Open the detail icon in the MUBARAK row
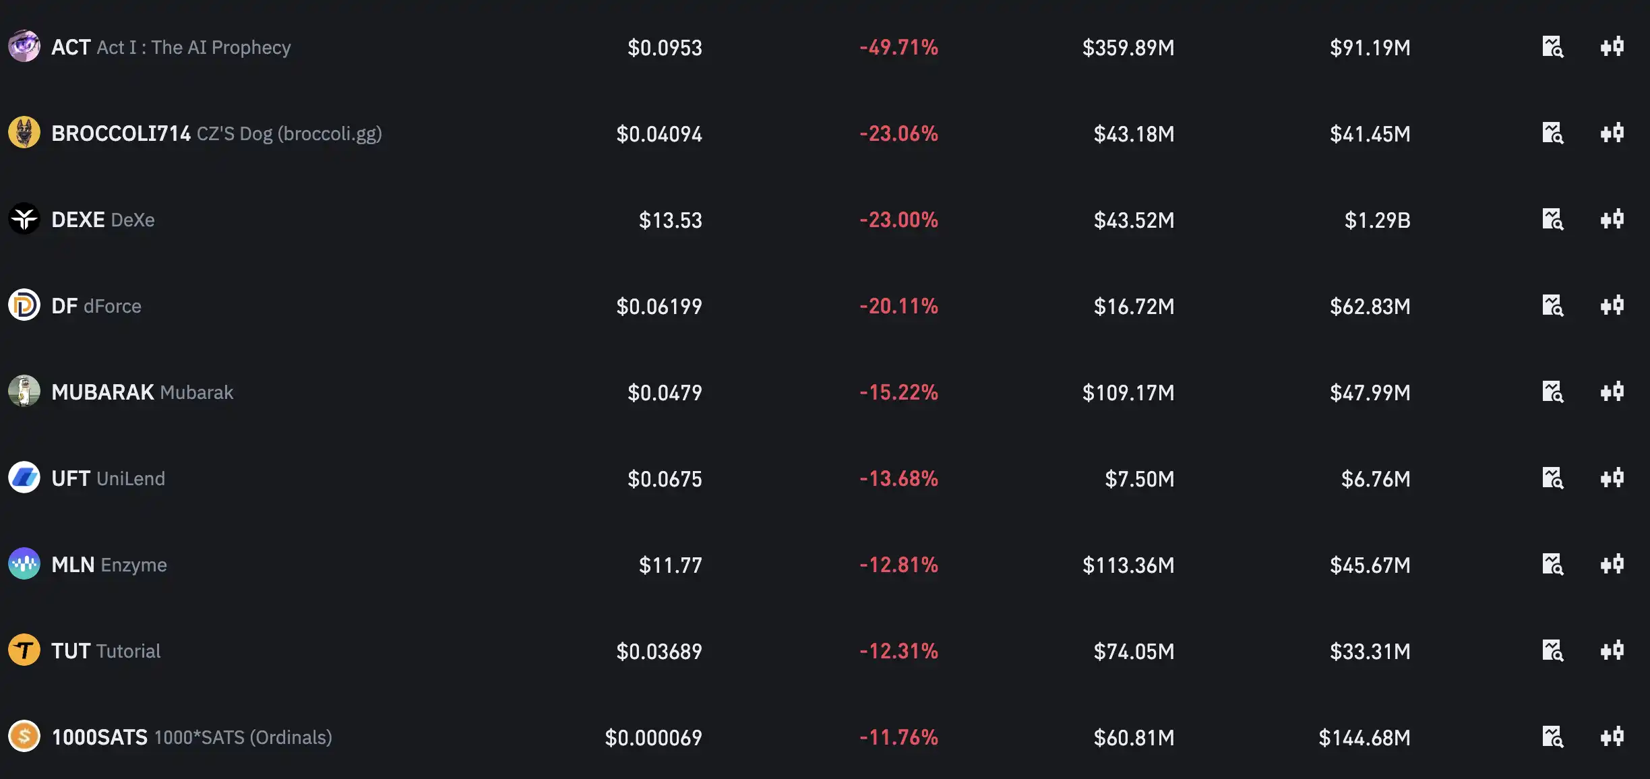Screen dimensions: 1650x779 [1553, 392]
